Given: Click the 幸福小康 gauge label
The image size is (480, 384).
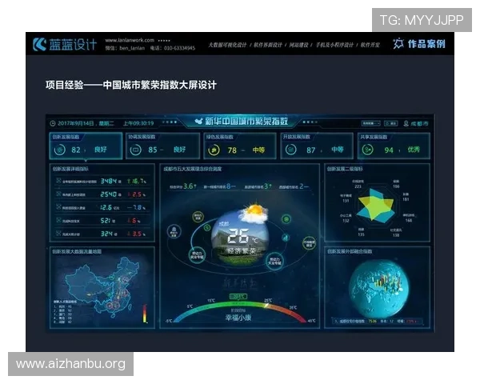Looking at the screenshot, I should 238,318.
